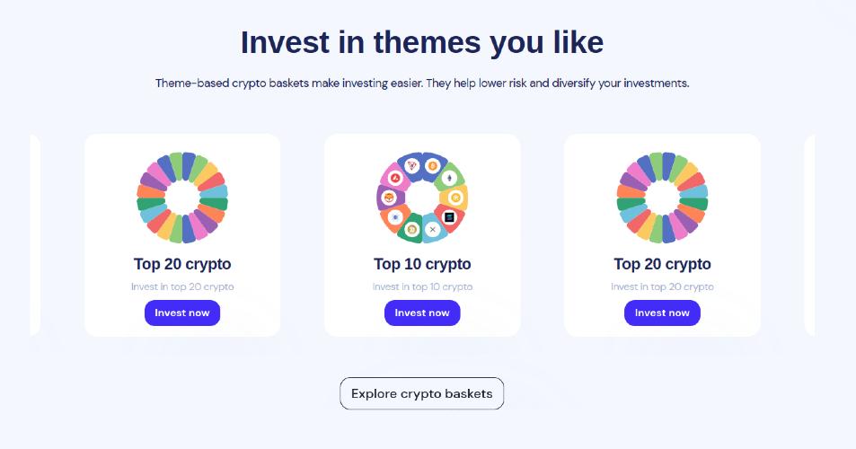856x449 pixels.
Task: Click the color wheel in the first Top 20 card
Action: tap(182, 198)
